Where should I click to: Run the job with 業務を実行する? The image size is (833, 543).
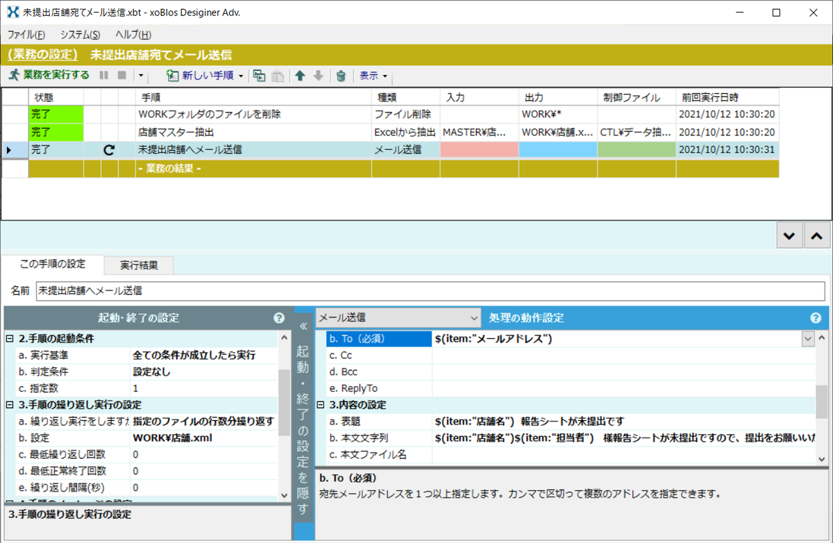pos(49,75)
